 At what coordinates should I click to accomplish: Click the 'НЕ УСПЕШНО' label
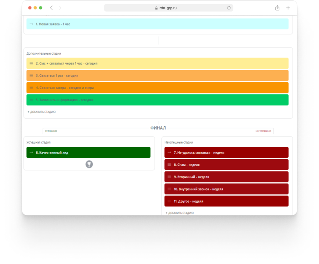pos(263,131)
